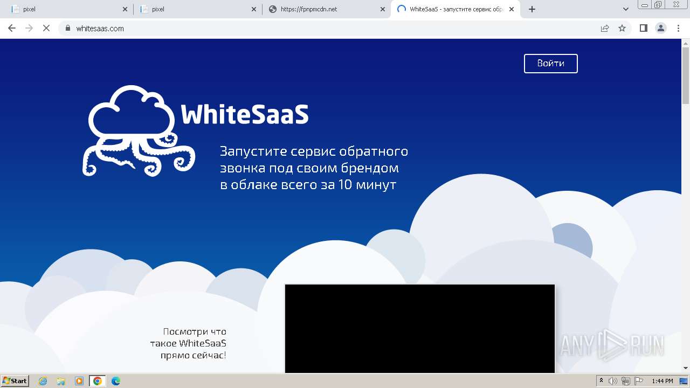Click the Войти login button

pos(550,64)
